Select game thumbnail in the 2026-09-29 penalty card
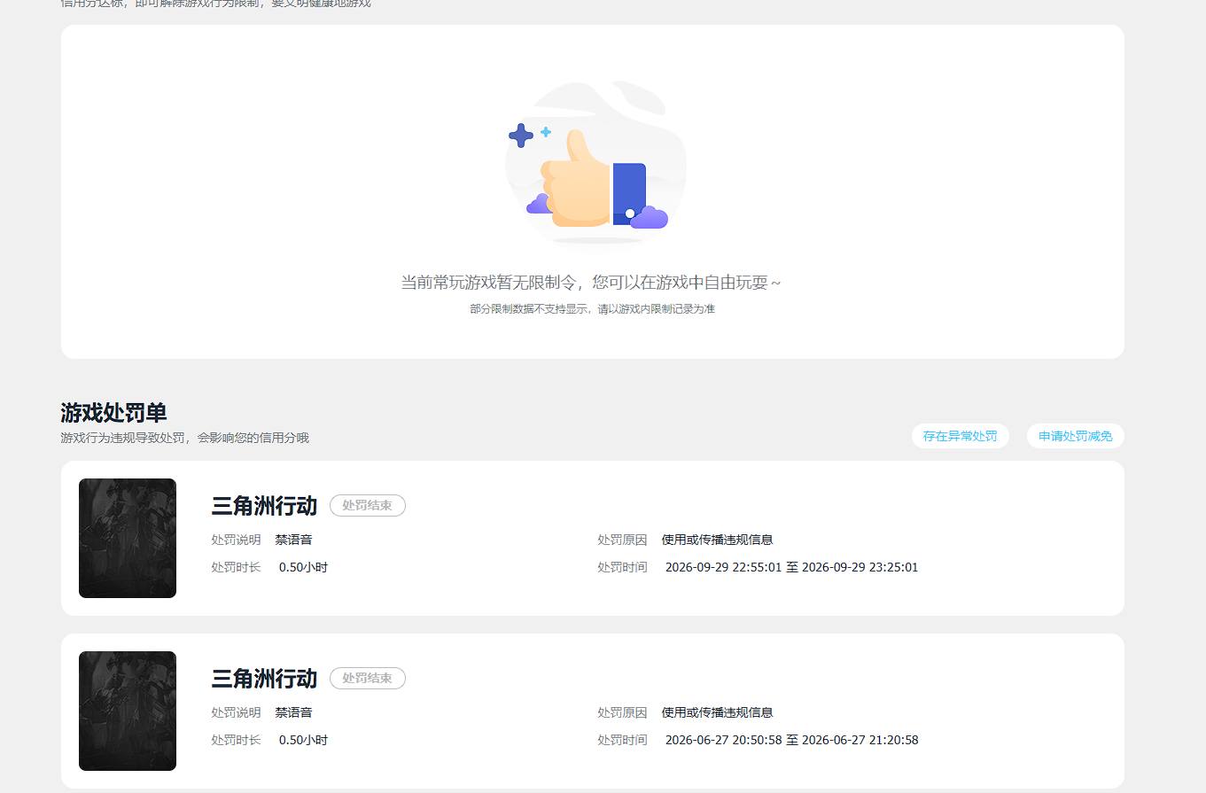 [x=128, y=538]
